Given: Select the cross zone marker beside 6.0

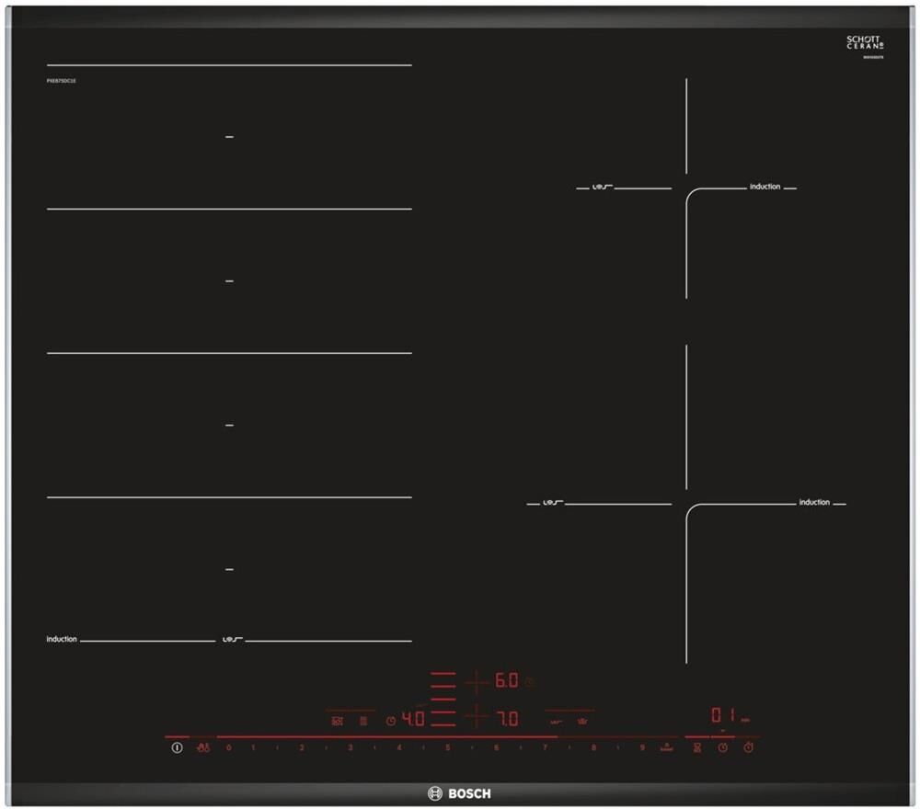Looking at the screenshot, I should click(476, 681).
